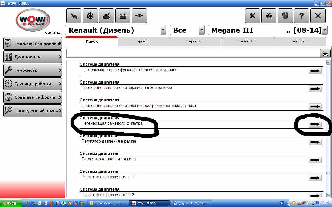The width and height of the screenshot is (332, 207).
Task: Click the engine diagnostics icon
Action: (107, 16)
